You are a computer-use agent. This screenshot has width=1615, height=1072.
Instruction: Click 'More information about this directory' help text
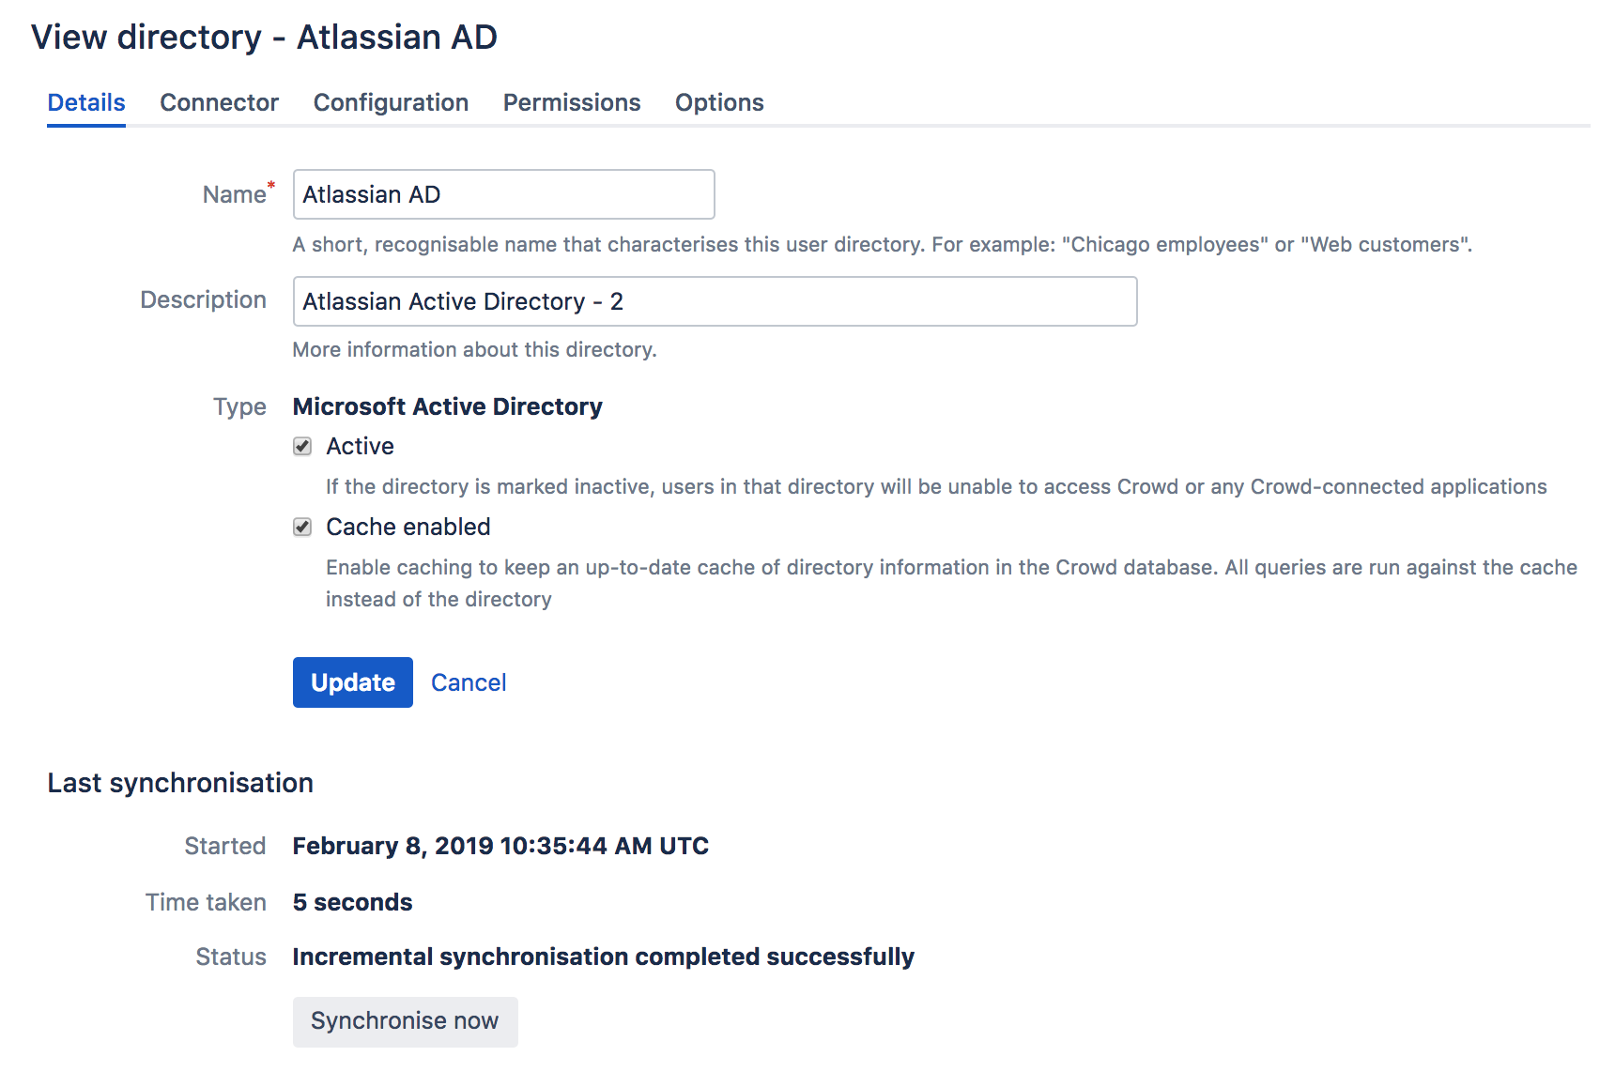coord(474,349)
